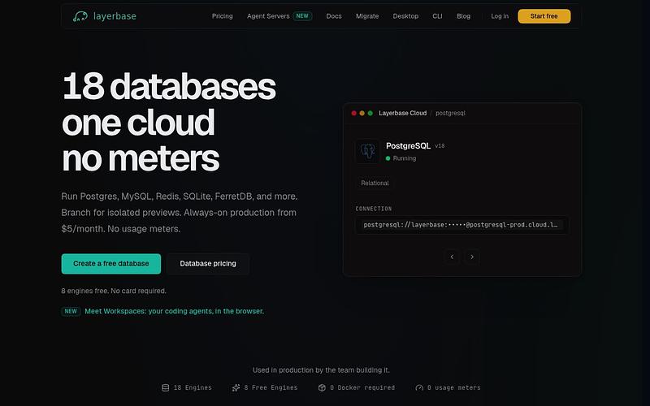Click the gauge icon by 0 usage meters
The width and height of the screenshot is (650, 406).
tap(419, 388)
